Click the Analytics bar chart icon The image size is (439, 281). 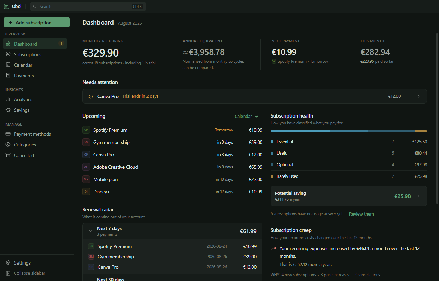tap(8, 99)
